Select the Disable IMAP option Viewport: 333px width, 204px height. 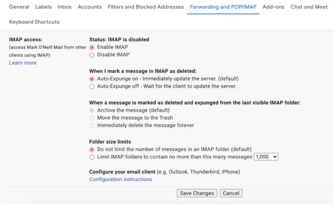[92, 55]
